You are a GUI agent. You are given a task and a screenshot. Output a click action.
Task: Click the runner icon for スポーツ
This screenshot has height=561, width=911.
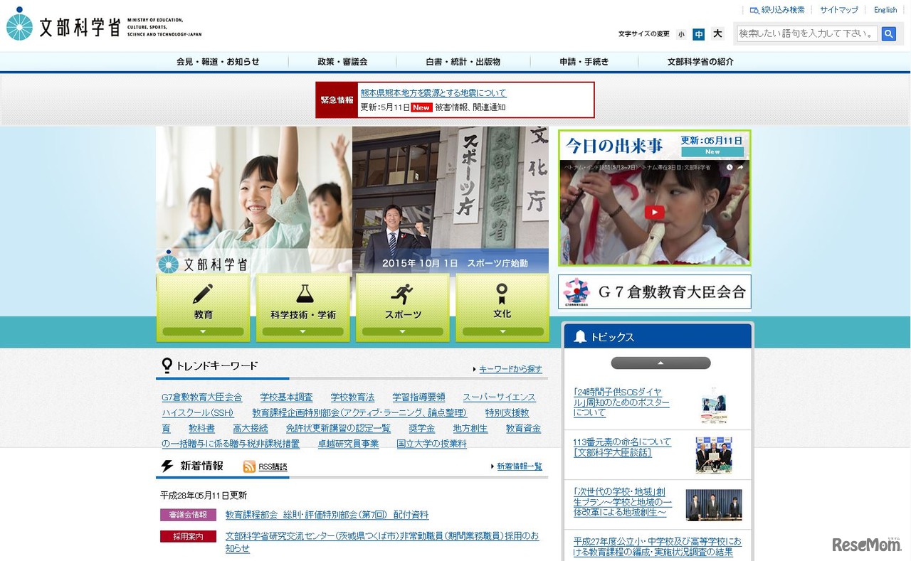pos(403,292)
